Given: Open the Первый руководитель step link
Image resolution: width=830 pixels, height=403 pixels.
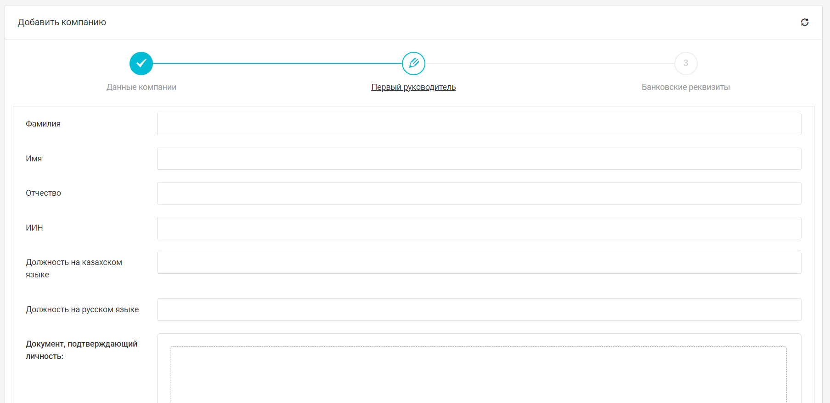Looking at the screenshot, I should (x=413, y=87).
